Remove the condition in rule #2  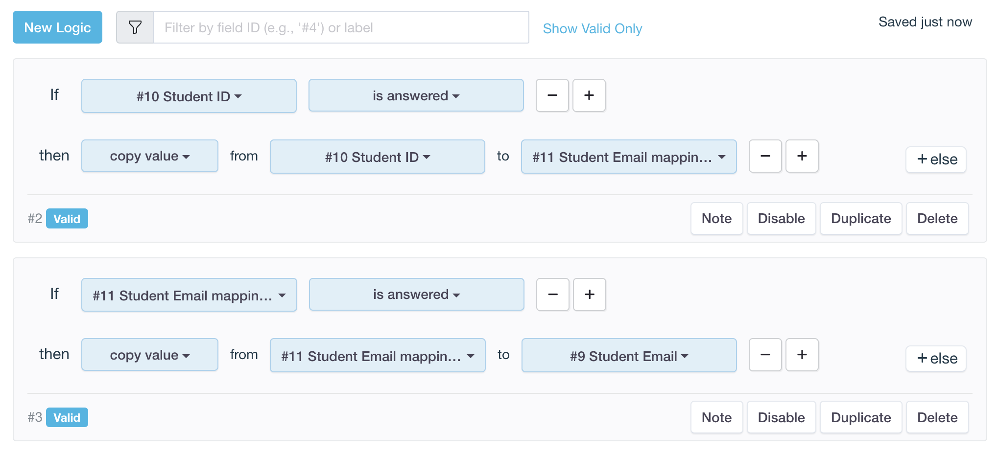[x=552, y=95]
